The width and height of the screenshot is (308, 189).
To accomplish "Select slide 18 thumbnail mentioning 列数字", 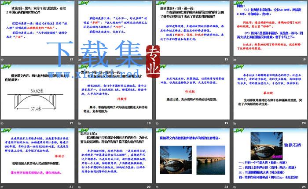I will (x=115, y=92).
